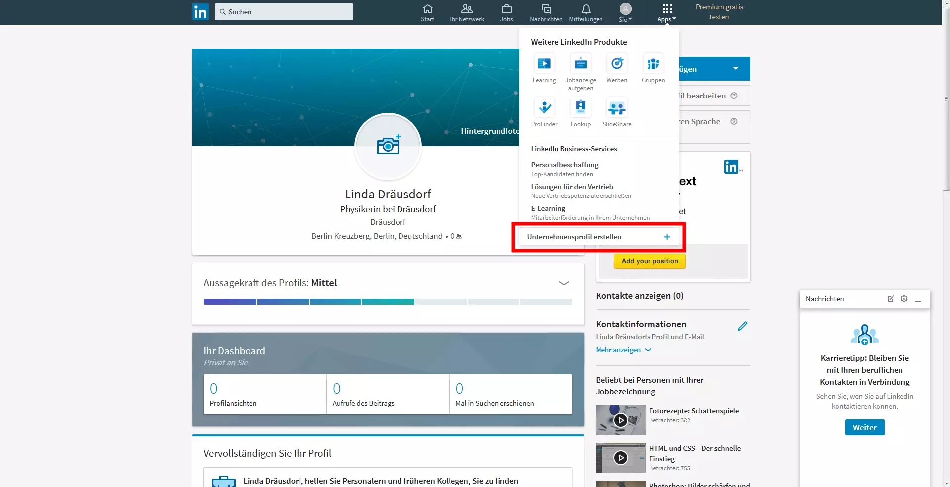The image size is (950, 487).
Task: Click help icon beside the Sprache option
Action: (734, 122)
